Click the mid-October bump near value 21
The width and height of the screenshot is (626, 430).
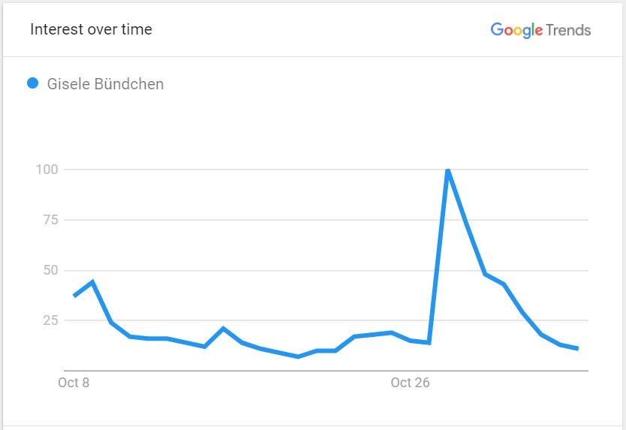click(x=223, y=328)
